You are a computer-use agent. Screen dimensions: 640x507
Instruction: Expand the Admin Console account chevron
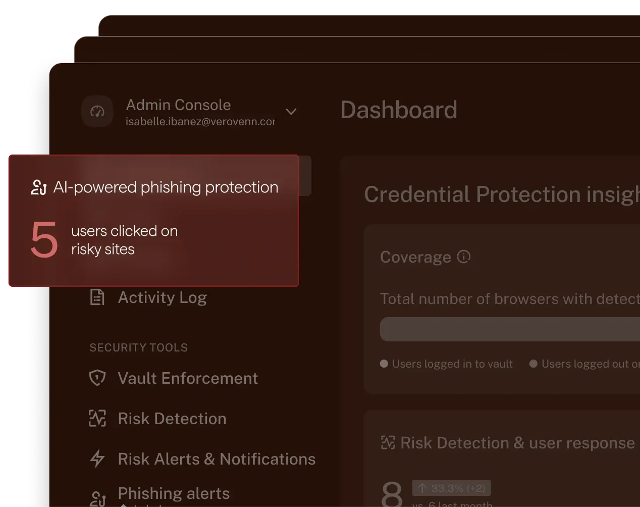[x=291, y=112]
